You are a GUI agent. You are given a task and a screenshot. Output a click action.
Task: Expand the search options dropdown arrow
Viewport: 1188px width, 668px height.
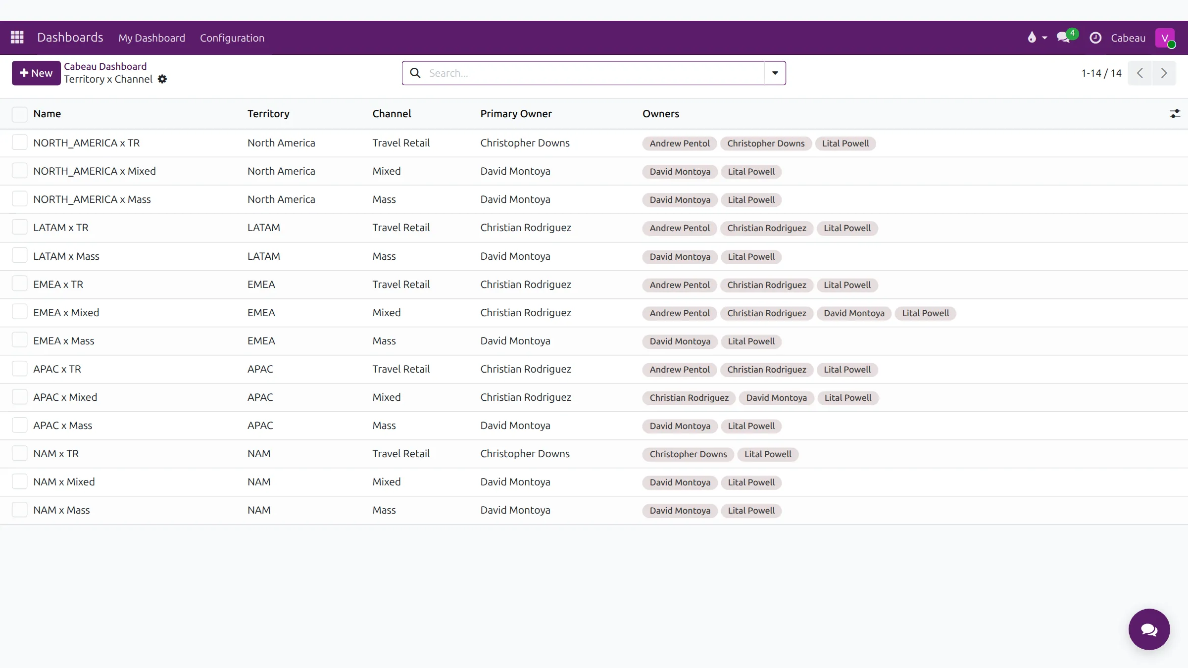coord(775,73)
